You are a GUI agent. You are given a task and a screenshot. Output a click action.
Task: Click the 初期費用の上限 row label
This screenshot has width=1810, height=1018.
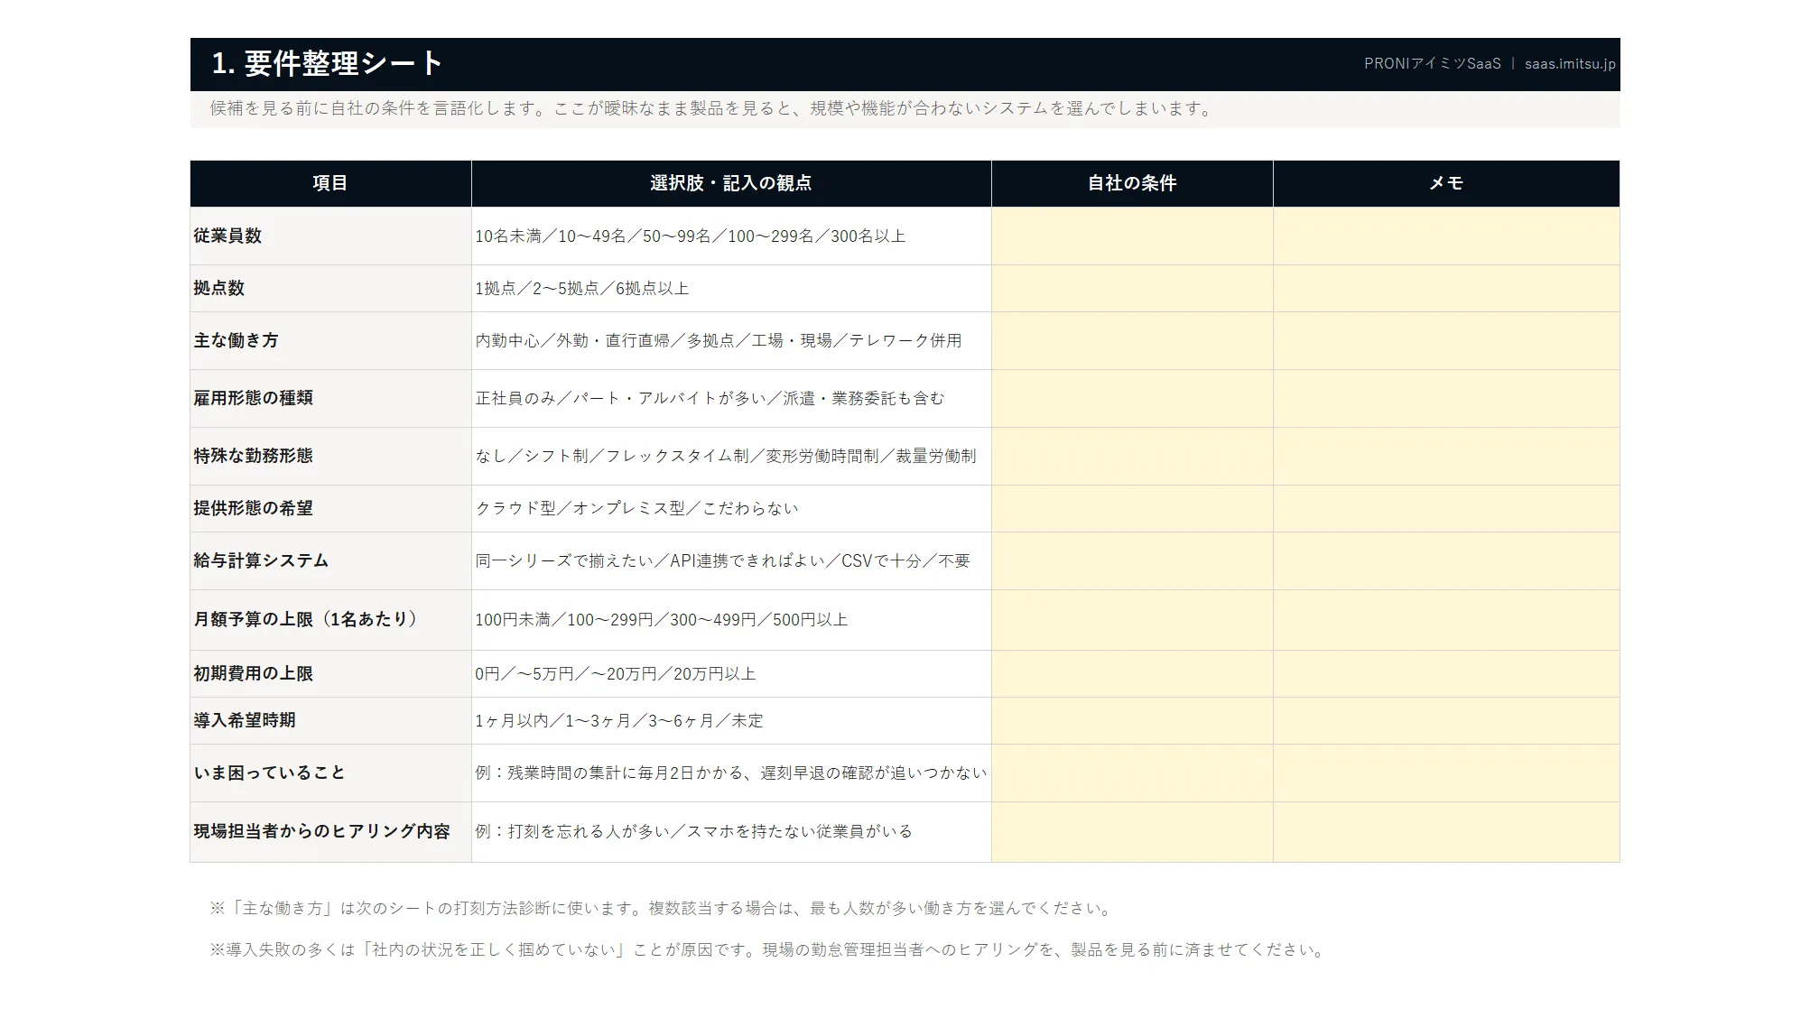(x=254, y=673)
